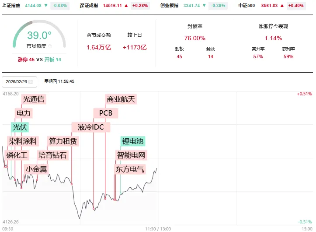Click the green 光伏 sector tag

click(x=20, y=127)
